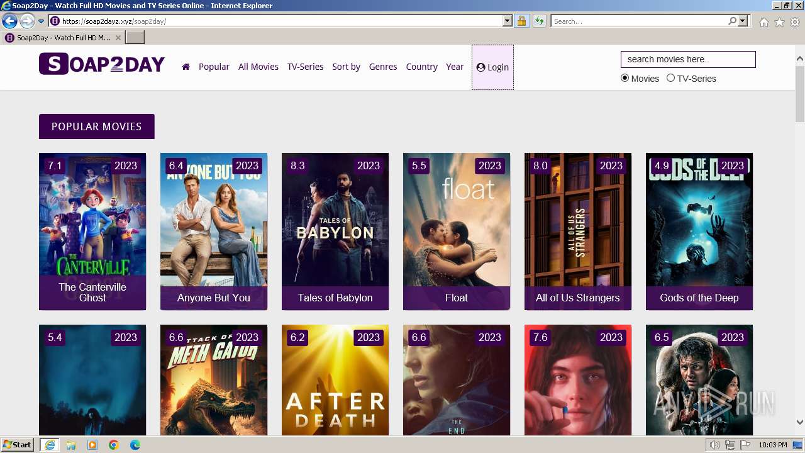This screenshot has height=453, width=805.
Task: Open a new blank tab
Action: click(135, 38)
